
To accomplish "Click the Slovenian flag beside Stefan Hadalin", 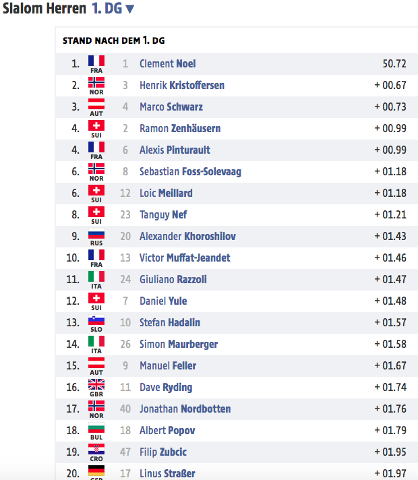I will coord(96,320).
